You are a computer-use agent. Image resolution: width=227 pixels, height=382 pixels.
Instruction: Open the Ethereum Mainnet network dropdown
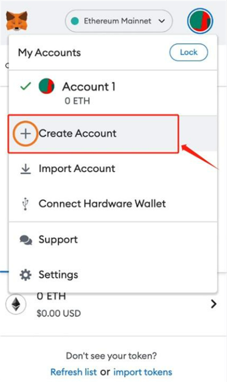click(x=119, y=21)
